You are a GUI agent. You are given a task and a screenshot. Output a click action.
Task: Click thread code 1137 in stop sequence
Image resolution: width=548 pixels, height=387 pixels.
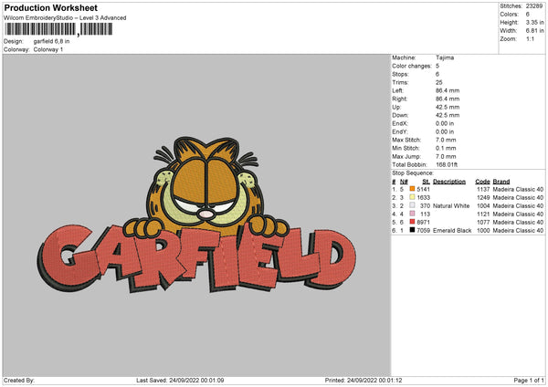[483, 189]
